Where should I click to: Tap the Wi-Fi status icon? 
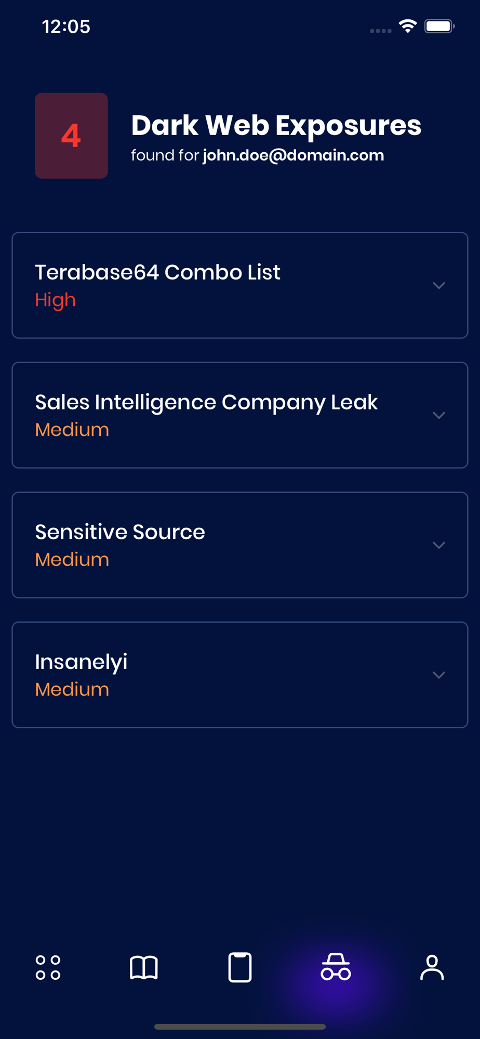click(408, 26)
